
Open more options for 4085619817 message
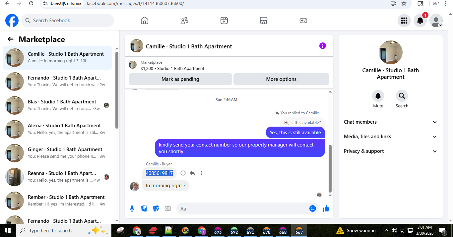(202, 173)
